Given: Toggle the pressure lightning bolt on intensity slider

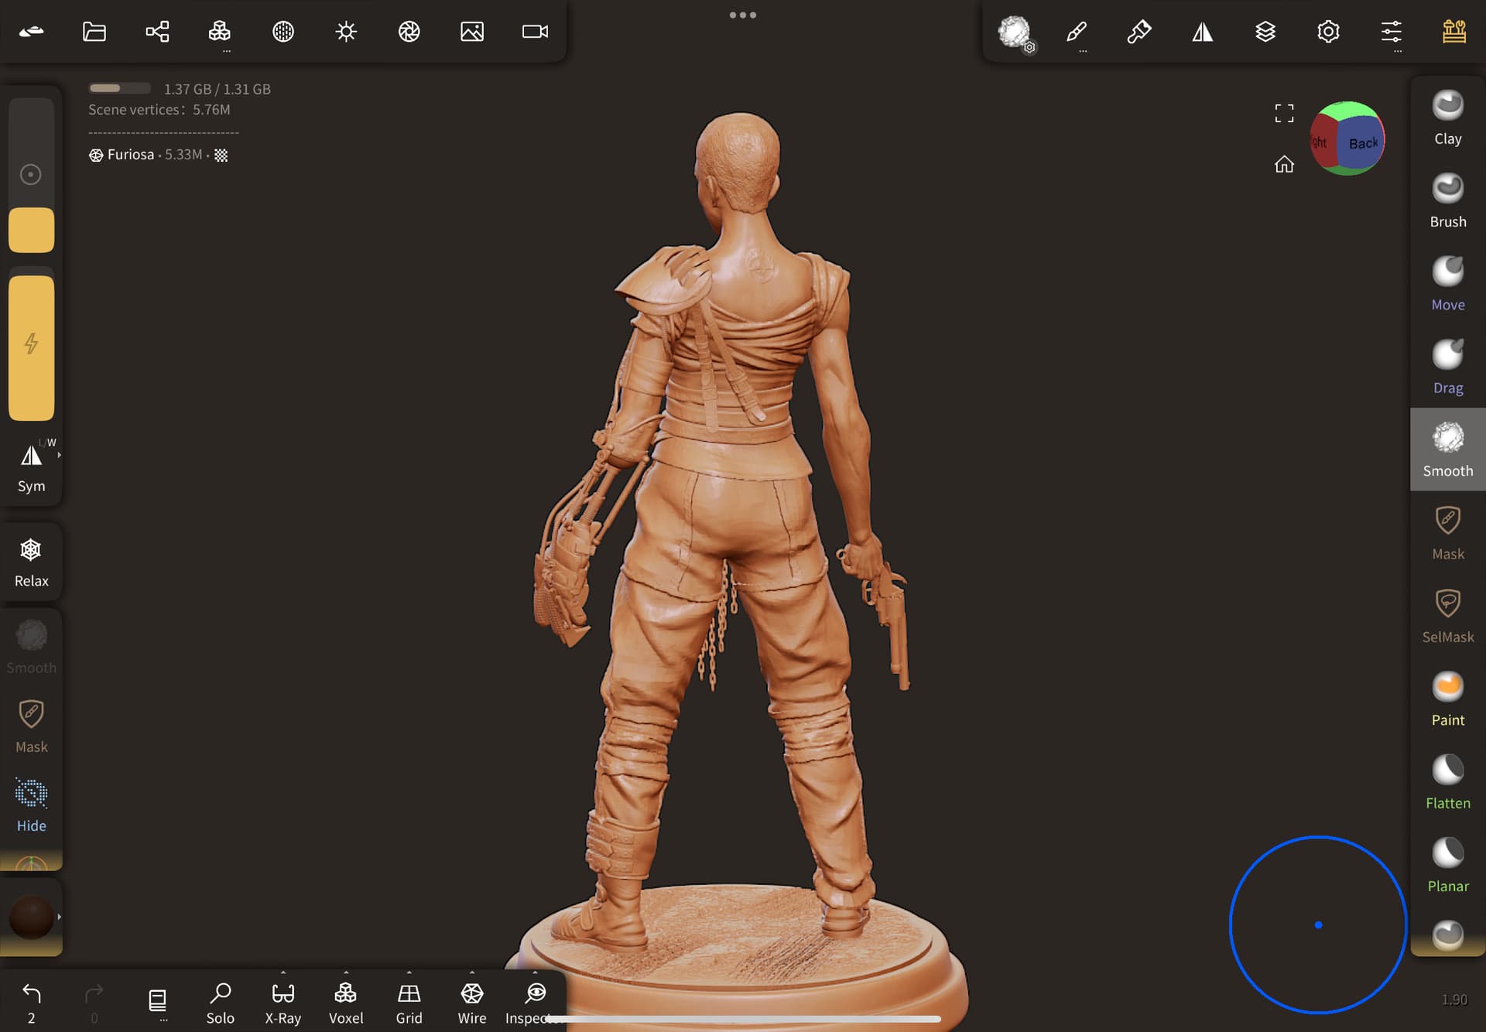Looking at the screenshot, I should click(31, 343).
